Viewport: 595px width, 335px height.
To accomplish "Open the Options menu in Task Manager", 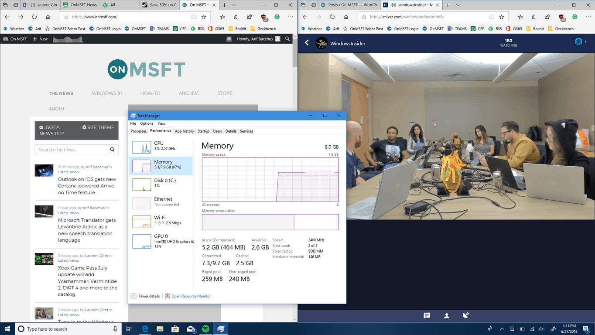I will click(147, 123).
